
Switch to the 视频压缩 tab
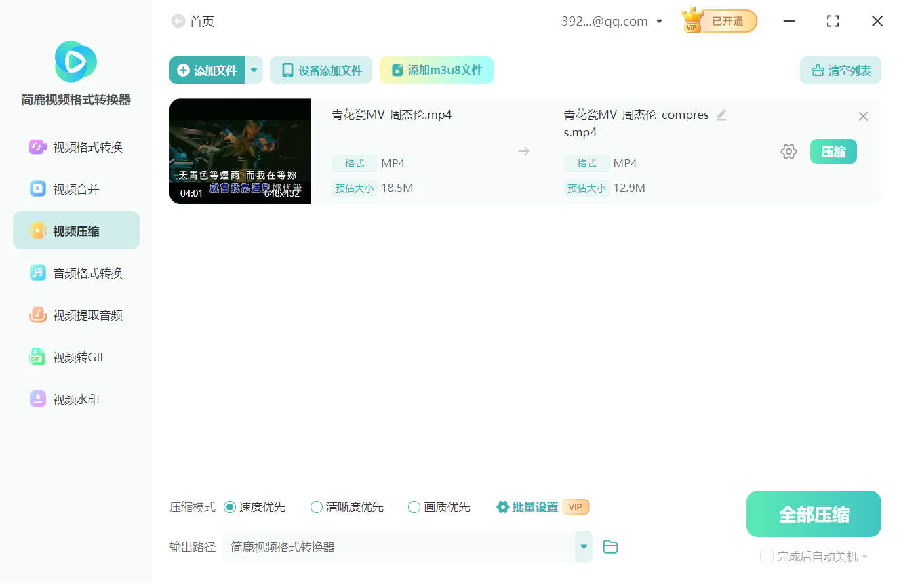(x=76, y=230)
